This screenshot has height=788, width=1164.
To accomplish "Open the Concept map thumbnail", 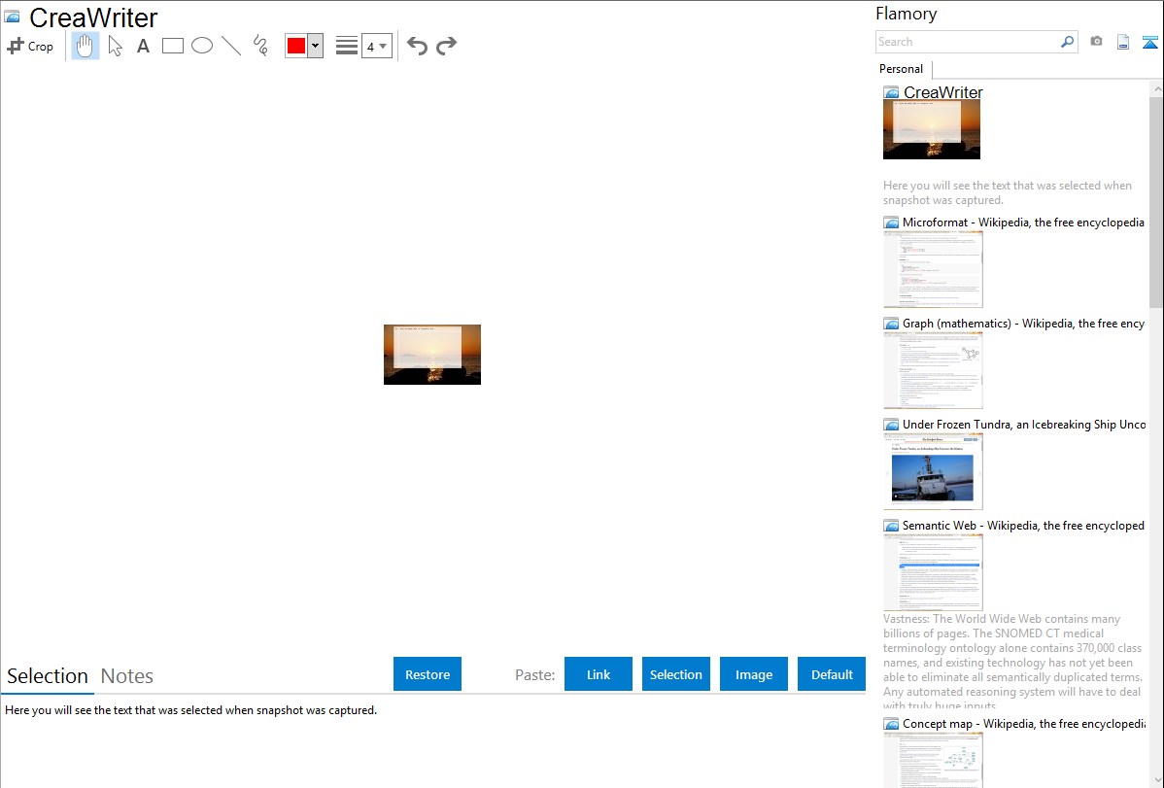I will click(x=933, y=760).
